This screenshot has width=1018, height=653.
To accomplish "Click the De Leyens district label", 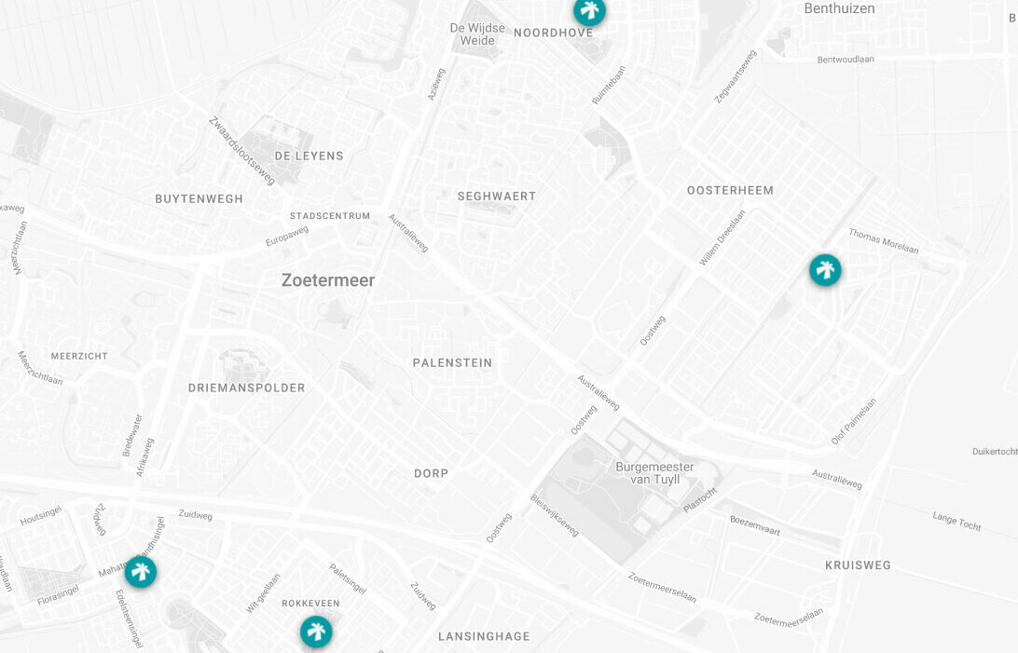I will click(310, 156).
